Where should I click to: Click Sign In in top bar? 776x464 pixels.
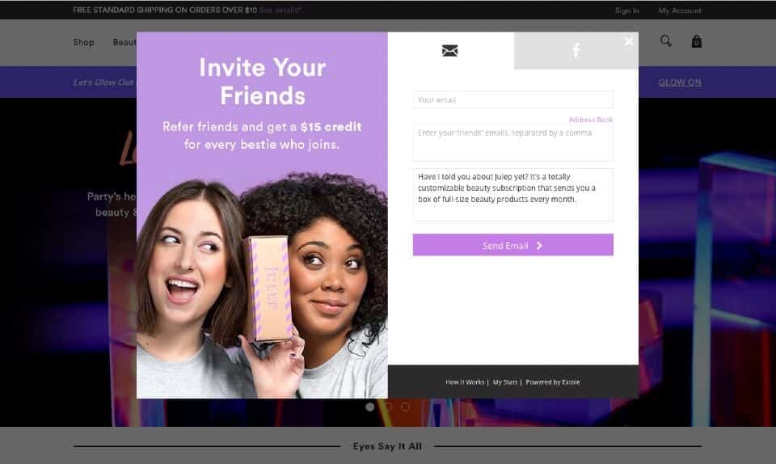click(x=627, y=11)
